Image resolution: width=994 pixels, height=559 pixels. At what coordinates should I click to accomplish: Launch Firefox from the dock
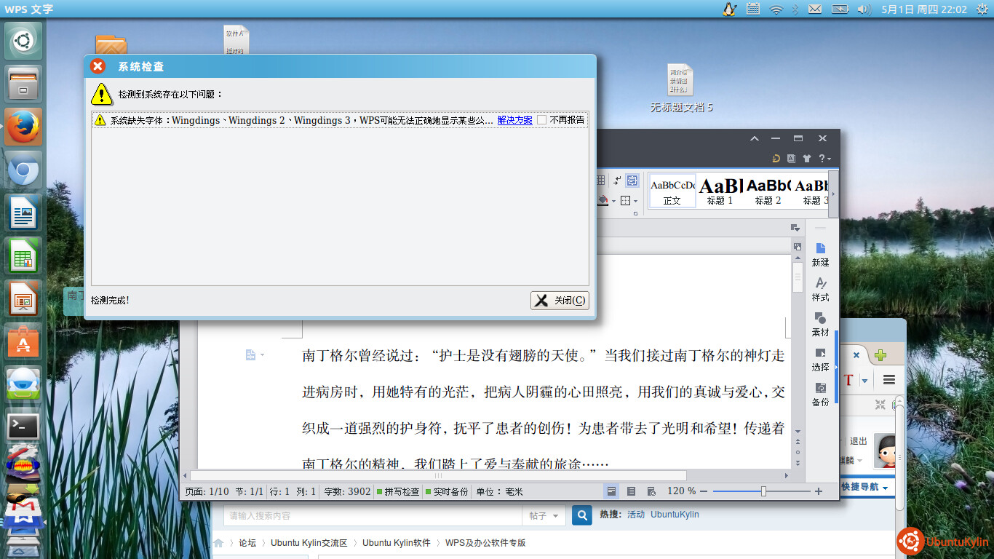[x=23, y=127]
